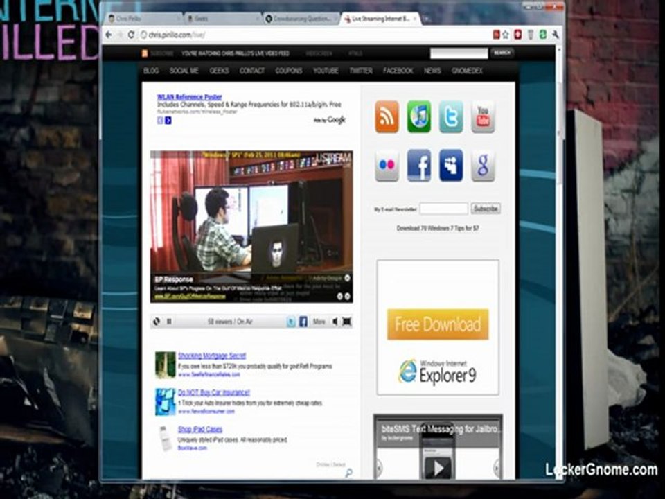The width and height of the screenshot is (665, 499).
Task: Click the green extension icon in toolbar
Action: [x=542, y=35]
